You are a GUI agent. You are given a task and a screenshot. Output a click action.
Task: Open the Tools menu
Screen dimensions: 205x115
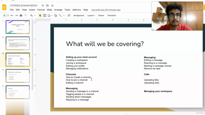click(67, 10)
